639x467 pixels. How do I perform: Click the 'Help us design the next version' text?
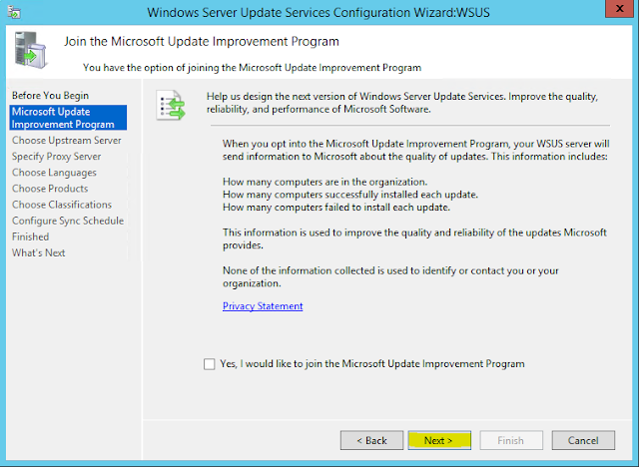click(402, 103)
